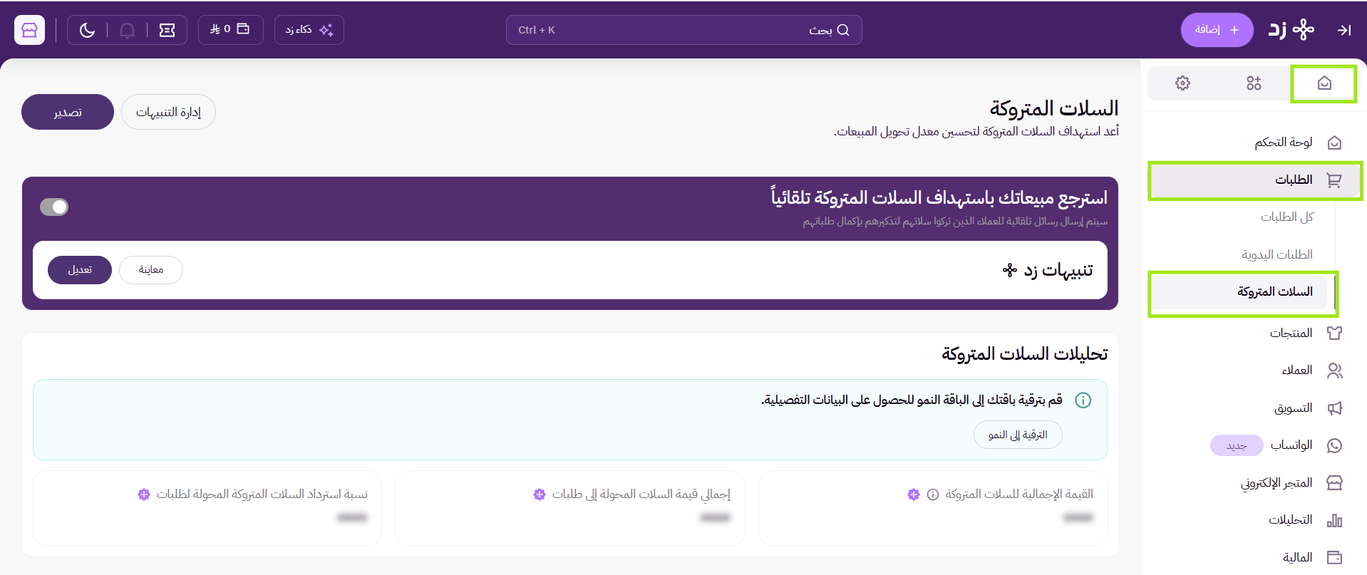Screen dimensions: 1367x575
Task: Open the settings gear tab in sidebar
Action: click(x=1182, y=83)
